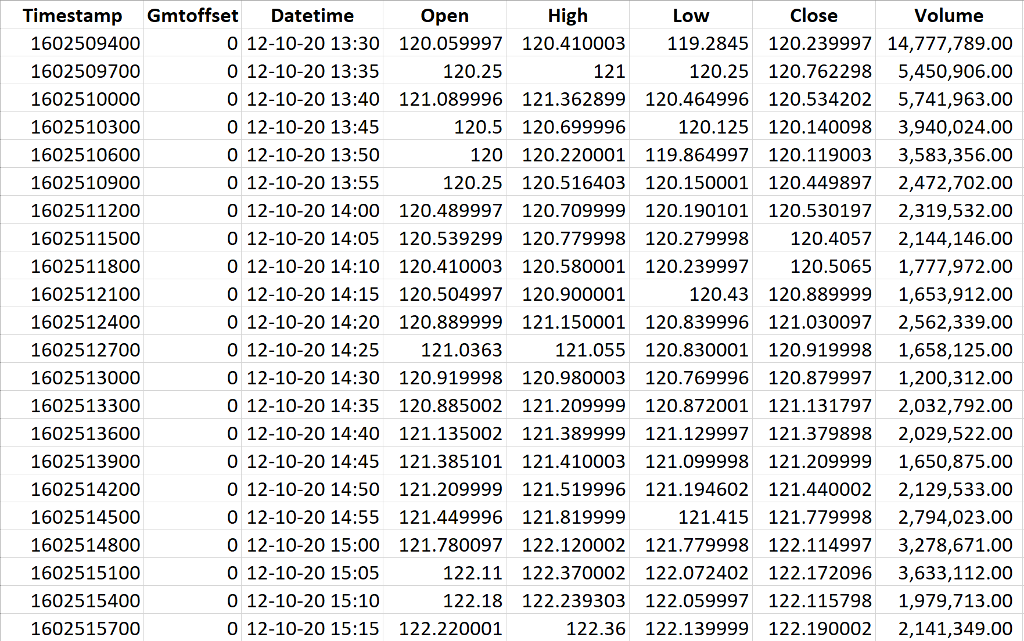Click volume cell 14,777,789.00
1024x641 pixels.
pyautogui.click(x=949, y=43)
